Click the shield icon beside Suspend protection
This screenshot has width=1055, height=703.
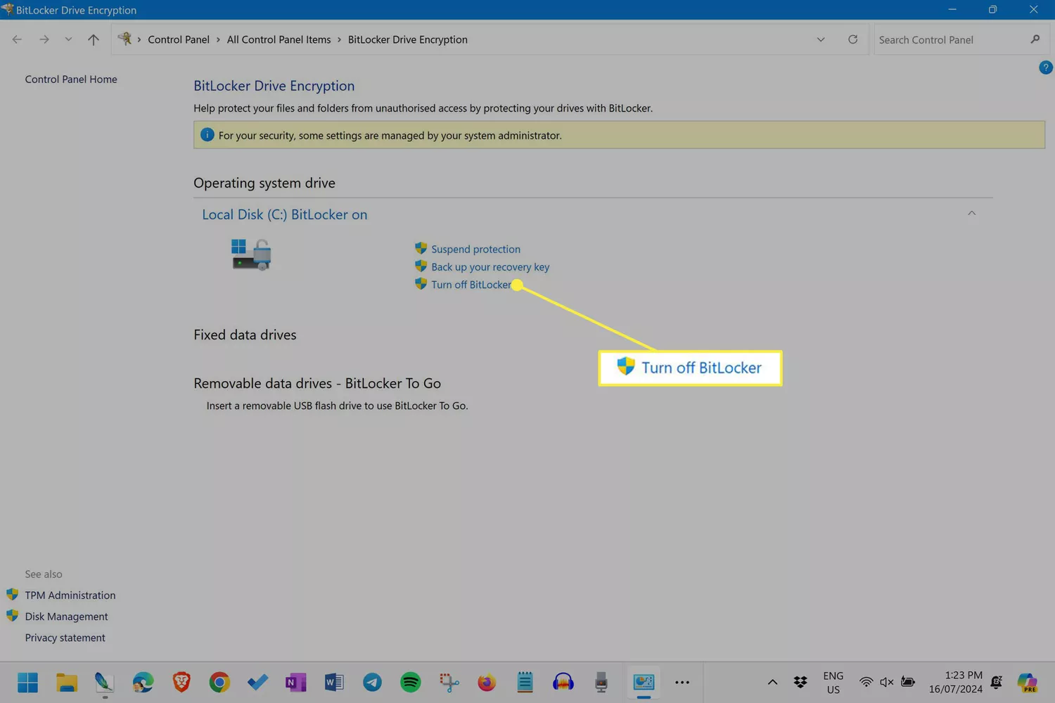pos(421,248)
